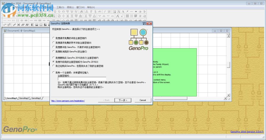Open the 语言(L) menu
This screenshot has height=140, width=266.
(x=70, y=7)
